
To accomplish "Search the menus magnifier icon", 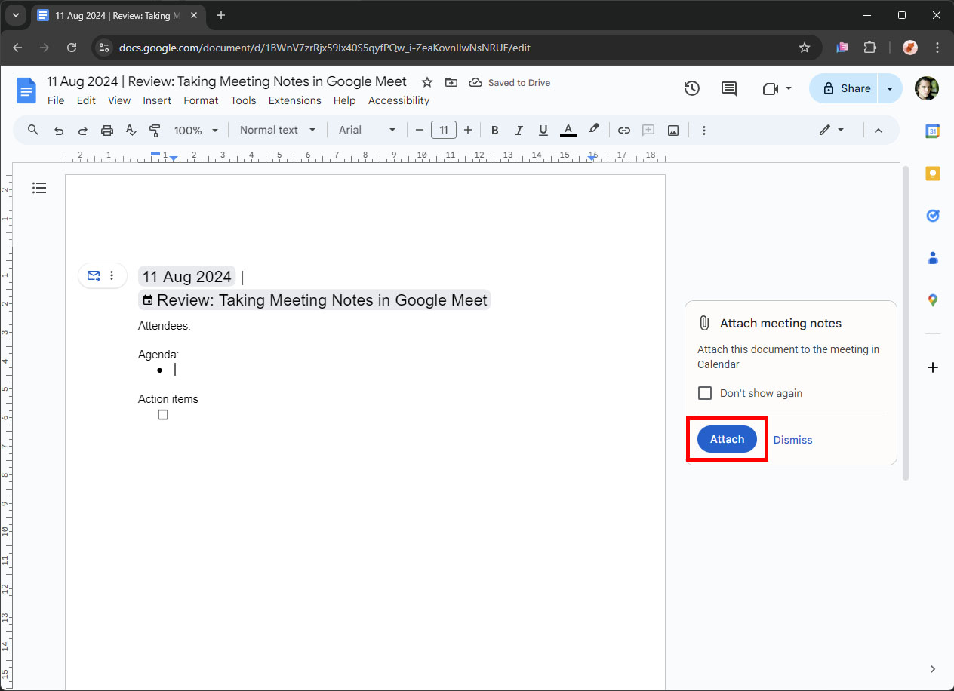I will pyautogui.click(x=33, y=130).
